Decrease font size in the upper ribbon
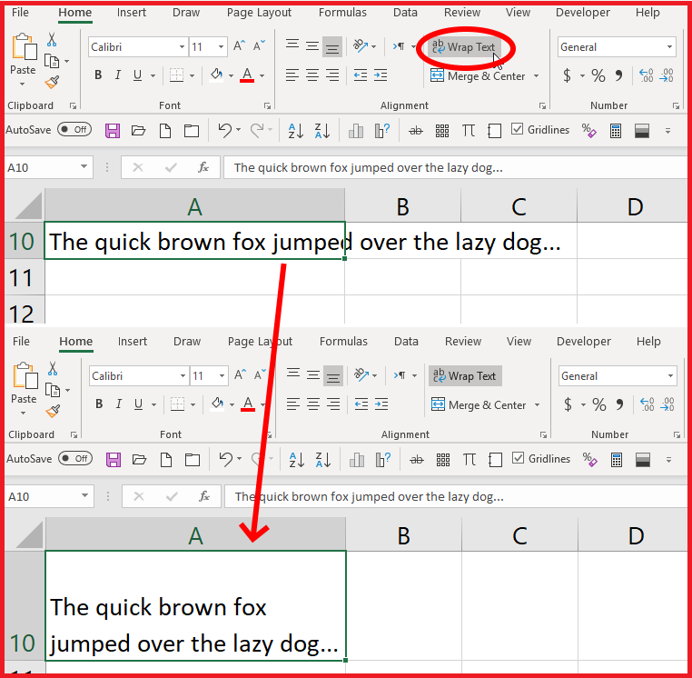 click(x=259, y=46)
